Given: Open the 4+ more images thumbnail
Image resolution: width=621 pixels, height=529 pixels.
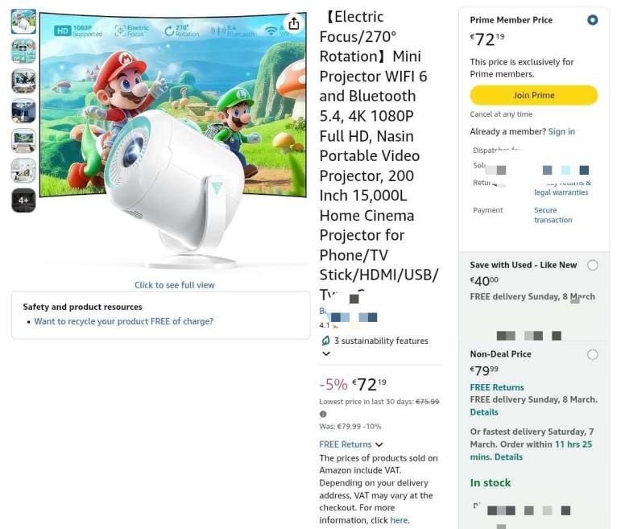Looking at the screenshot, I should [x=23, y=200].
